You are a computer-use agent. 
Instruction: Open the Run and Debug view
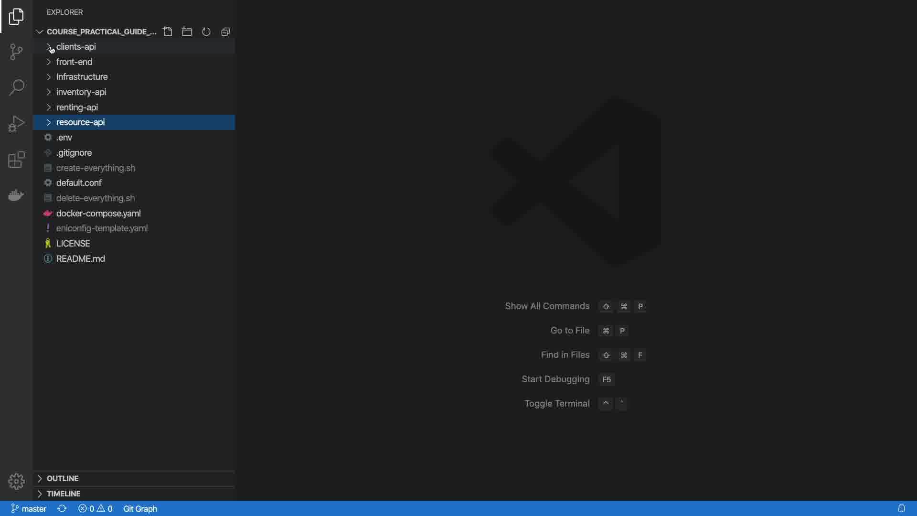(16, 124)
